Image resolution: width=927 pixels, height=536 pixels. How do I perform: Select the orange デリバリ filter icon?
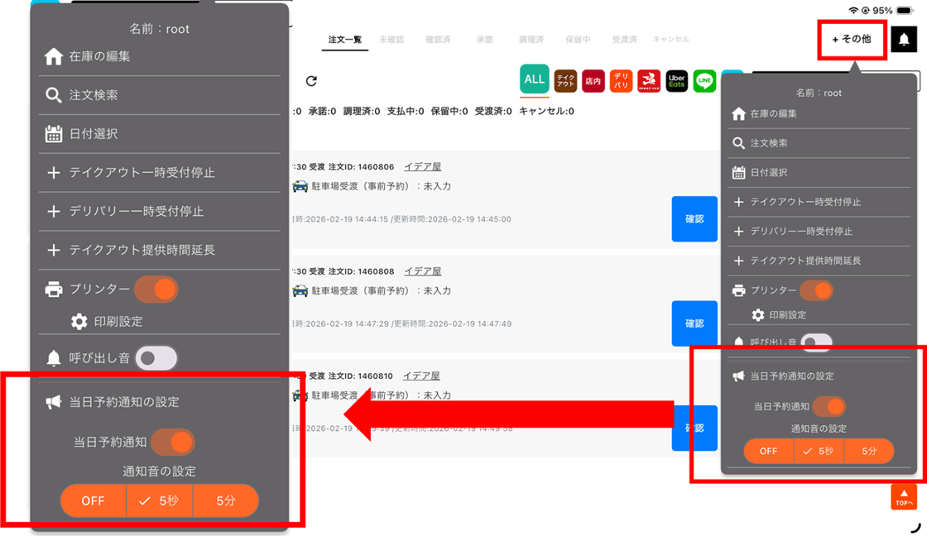pos(621,80)
